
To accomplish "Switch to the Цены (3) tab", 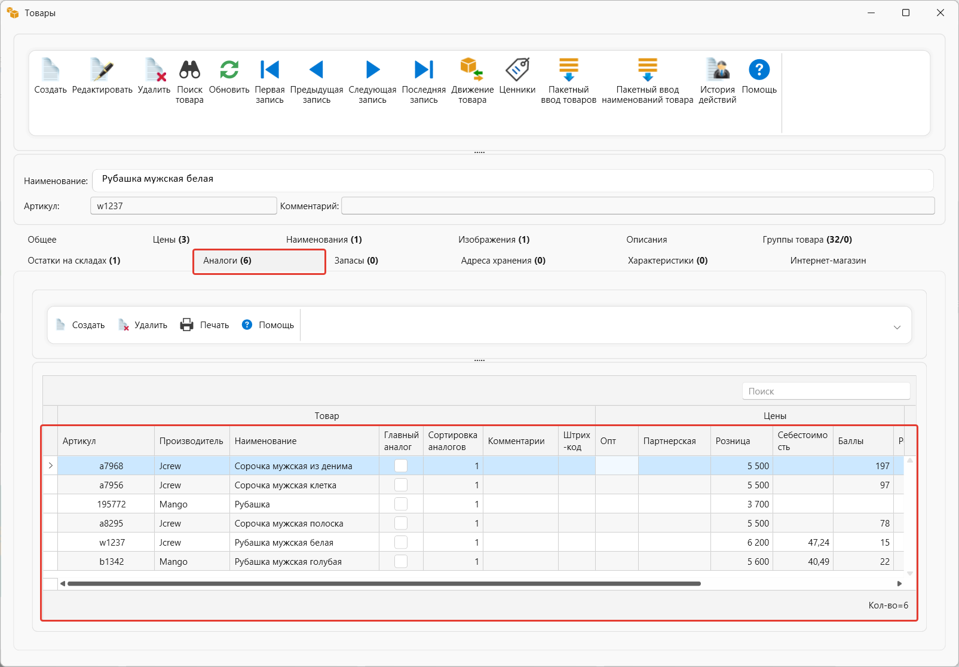I will click(x=171, y=240).
